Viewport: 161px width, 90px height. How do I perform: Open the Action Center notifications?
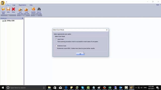pyautogui.click(x=157, y=88)
